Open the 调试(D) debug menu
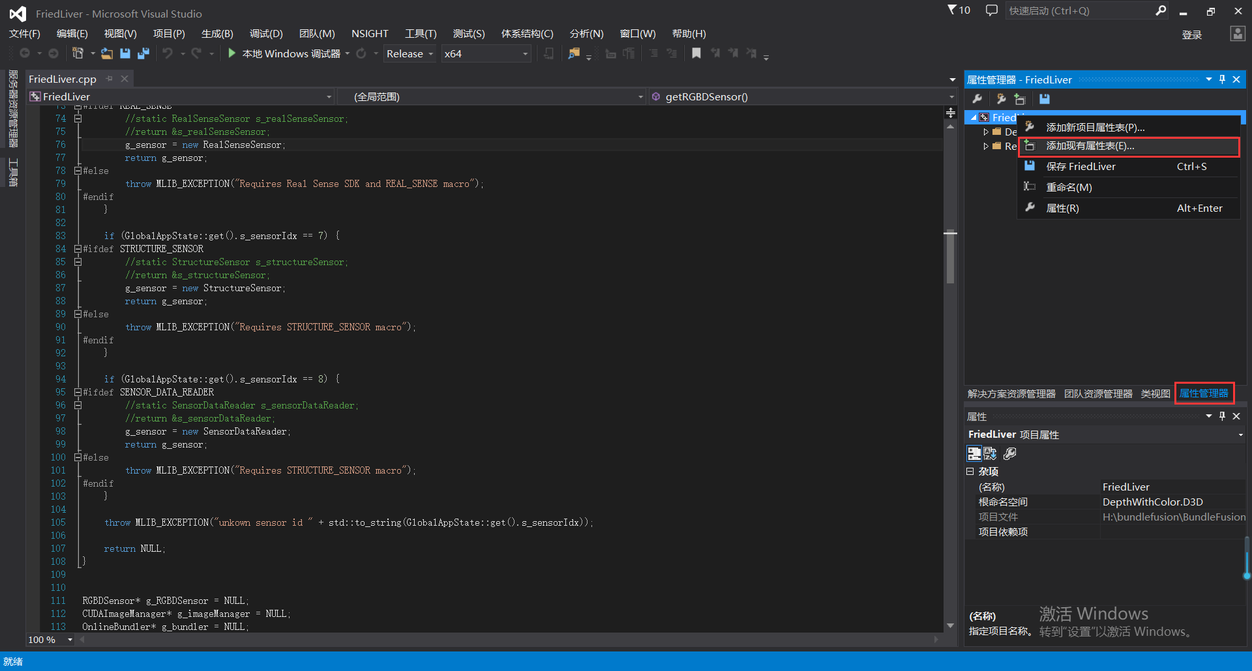This screenshot has height=671, width=1252. [x=266, y=33]
